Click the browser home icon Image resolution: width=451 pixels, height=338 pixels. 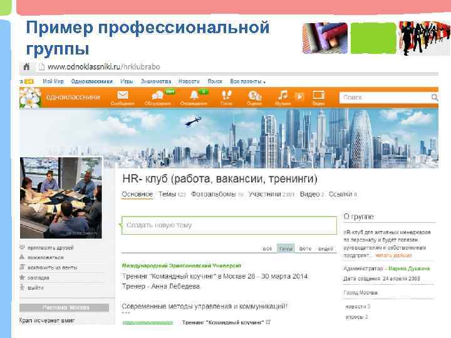click(x=26, y=67)
